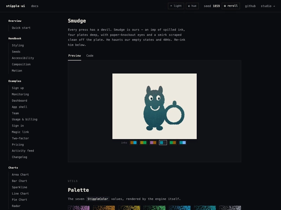
Task: Open the Bar Chart page
Action: (x=19, y=181)
